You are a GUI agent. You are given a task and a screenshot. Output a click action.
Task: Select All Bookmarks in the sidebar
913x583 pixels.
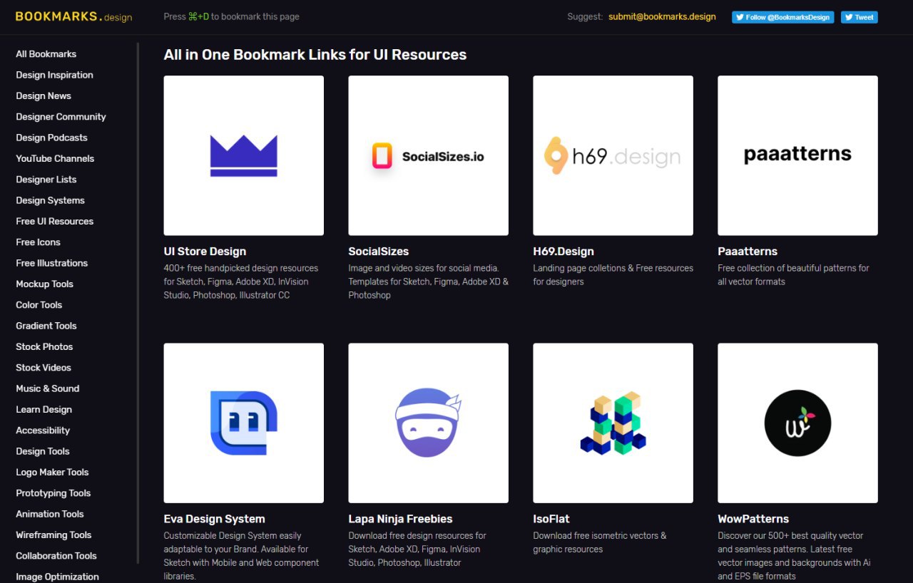click(x=46, y=54)
